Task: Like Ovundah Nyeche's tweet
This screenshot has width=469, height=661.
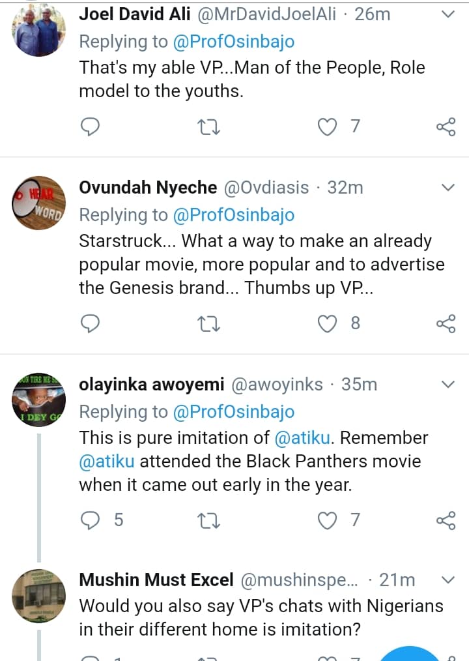Action: click(x=326, y=323)
